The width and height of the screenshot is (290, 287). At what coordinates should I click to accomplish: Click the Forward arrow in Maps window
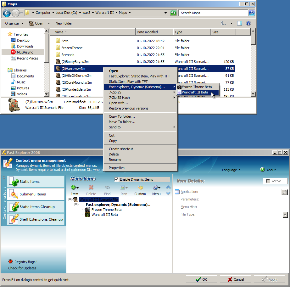[x=15, y=13]
